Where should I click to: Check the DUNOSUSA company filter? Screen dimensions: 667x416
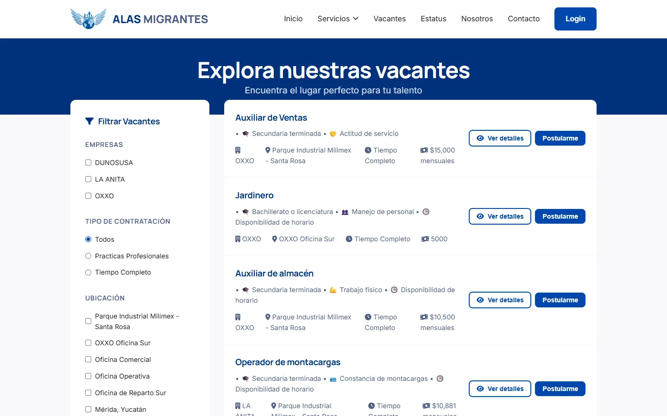(x=88, y=163)
